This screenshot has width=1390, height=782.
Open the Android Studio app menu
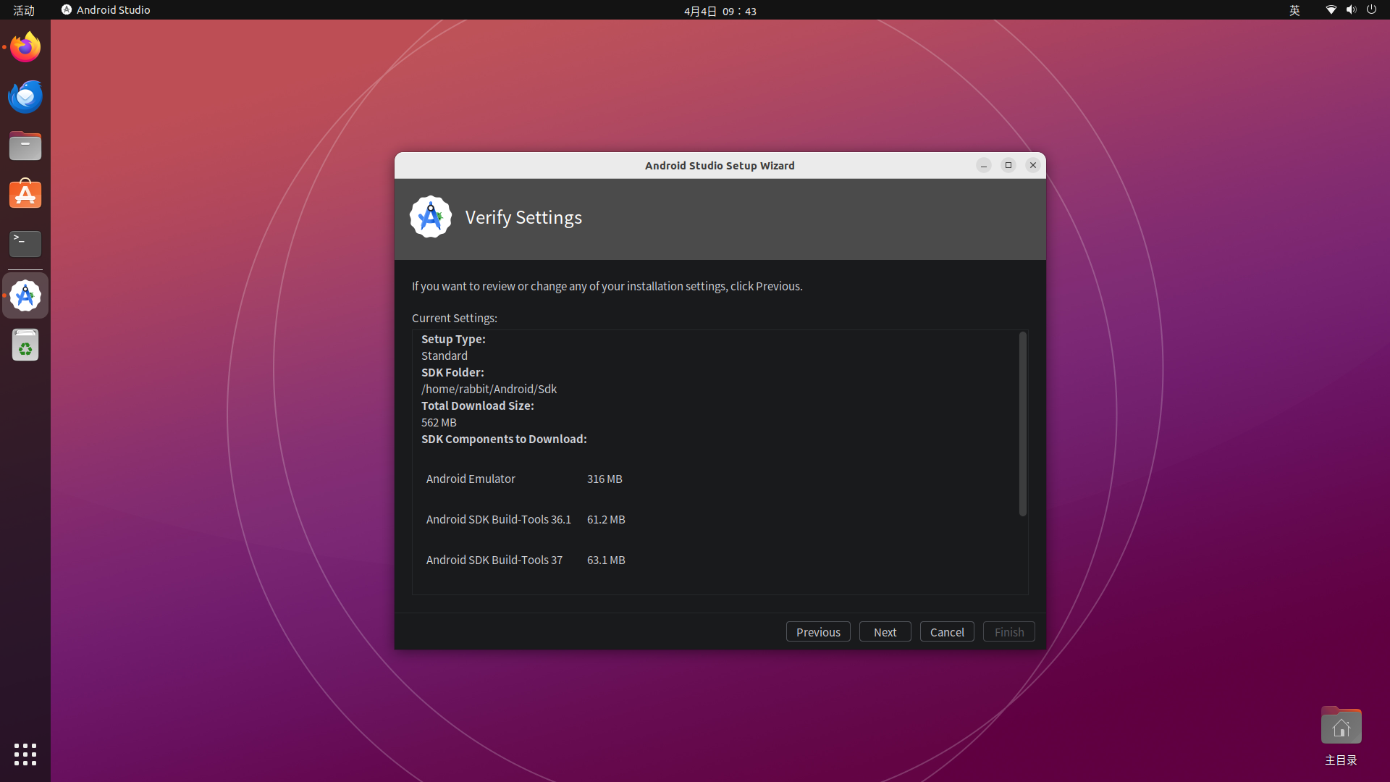106,10
